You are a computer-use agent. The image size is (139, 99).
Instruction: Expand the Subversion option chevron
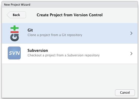[131, 54]
